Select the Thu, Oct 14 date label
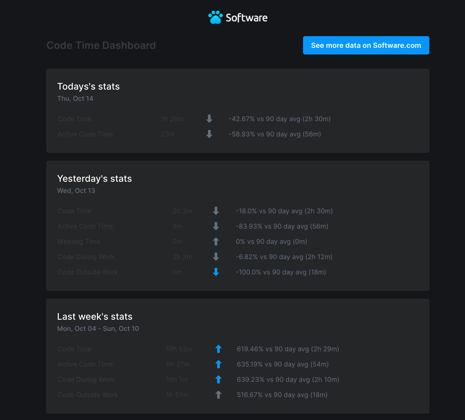This screenshot has height=420, width=465. 75,99
